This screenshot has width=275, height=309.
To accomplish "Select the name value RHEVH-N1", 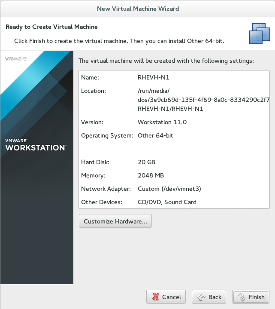I will pos(154,77).
